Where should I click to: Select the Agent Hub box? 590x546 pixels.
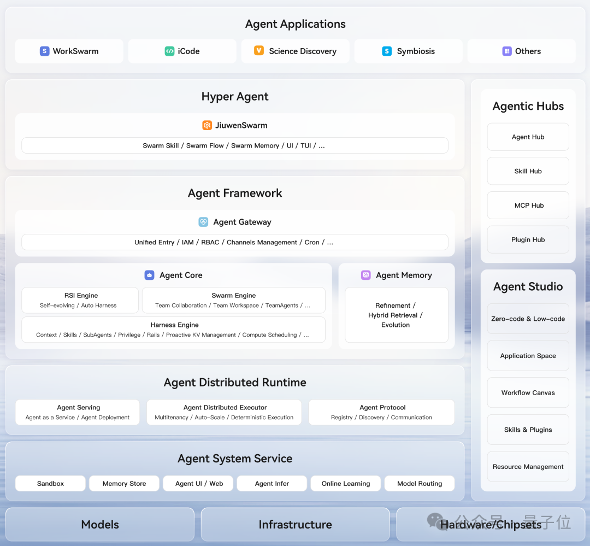tap(528, 137)
